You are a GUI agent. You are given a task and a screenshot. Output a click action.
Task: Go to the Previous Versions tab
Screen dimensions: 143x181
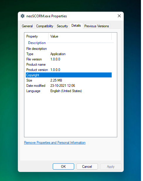96,26
